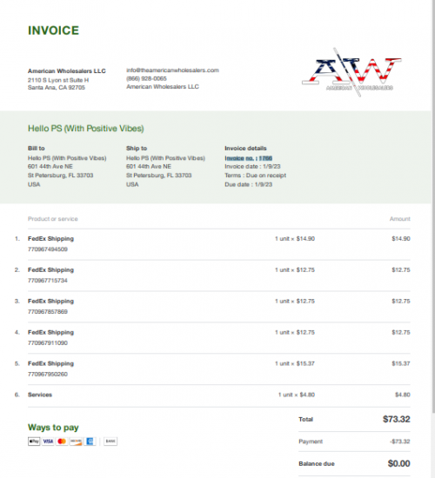Click the AW American Wholesalers logo

(351, 72)
